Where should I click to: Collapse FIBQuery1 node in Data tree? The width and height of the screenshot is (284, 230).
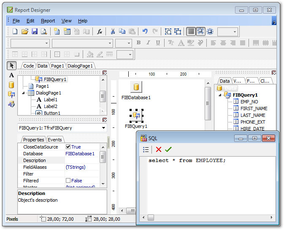point(221,95)
